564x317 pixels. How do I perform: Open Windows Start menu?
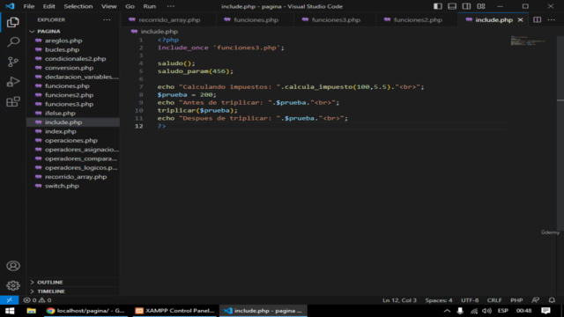click(x=10, y=311)
